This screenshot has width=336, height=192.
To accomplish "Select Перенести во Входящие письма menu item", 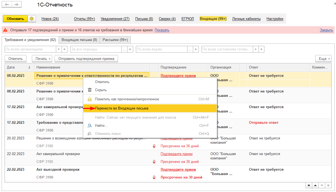I will tap(122, 108).
